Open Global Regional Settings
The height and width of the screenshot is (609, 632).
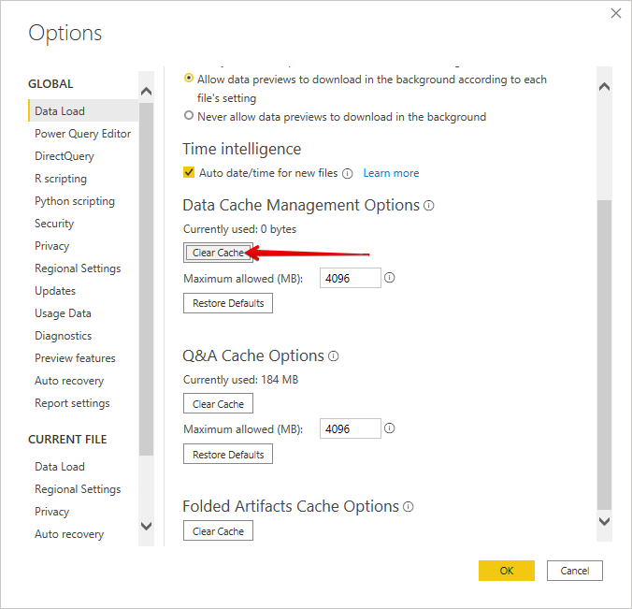click(78, 268)
